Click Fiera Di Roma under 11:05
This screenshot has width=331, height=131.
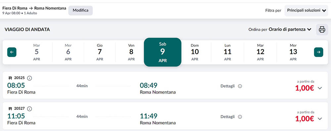coord(21,123)
